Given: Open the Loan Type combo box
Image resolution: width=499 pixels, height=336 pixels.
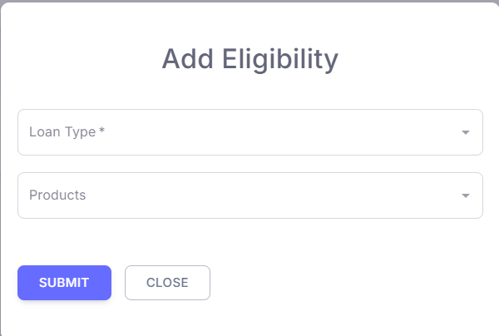Looking at the screenshot, I should point(249,132).
